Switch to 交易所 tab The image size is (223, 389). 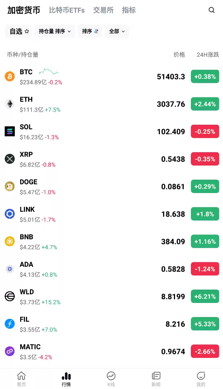(x=103, y=10)
